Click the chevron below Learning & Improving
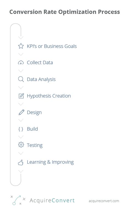This screenshot has width=130, height=215. click(21, 171)
